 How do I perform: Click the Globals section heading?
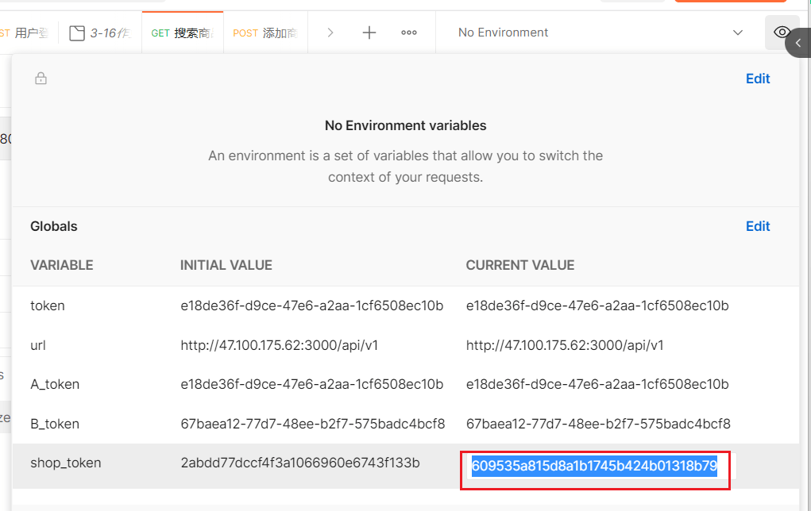pos(54,226)
